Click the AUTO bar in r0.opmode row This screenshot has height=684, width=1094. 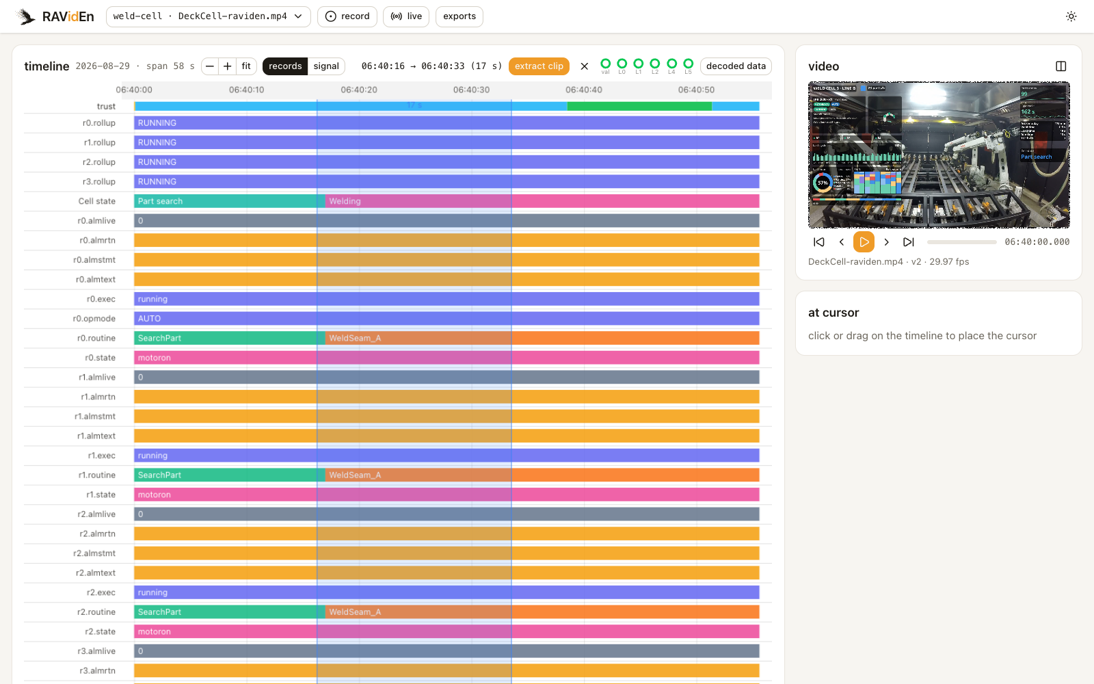(x=447, y=319)
